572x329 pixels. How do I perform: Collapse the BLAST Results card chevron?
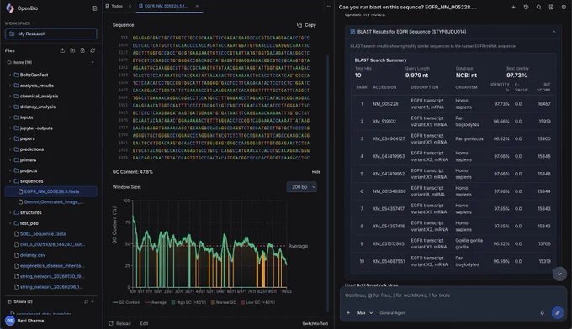click(x=554, y=32)
